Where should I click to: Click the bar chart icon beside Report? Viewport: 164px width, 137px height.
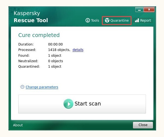pyautogui.click(x=137, y=21)
